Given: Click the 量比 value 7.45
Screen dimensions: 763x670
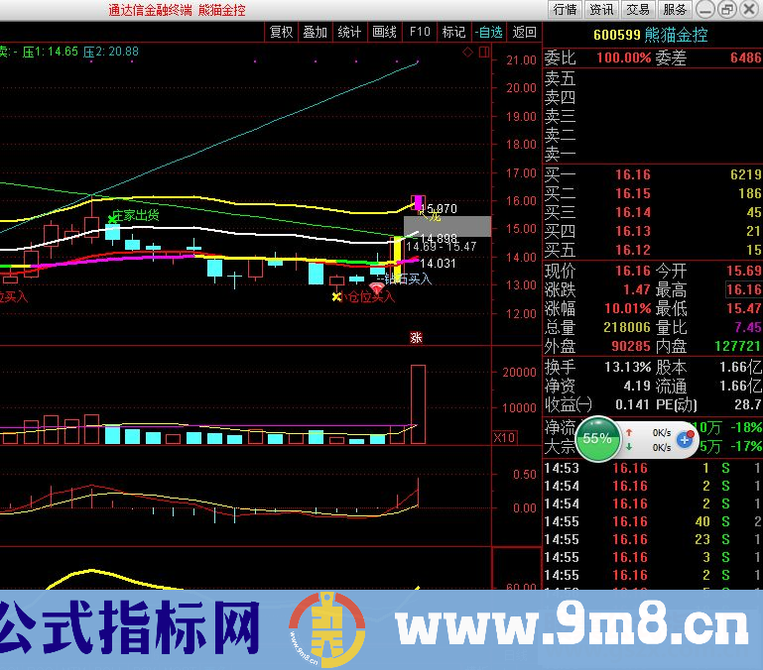Looking at the screenshot, I should [x=748, y=327].
